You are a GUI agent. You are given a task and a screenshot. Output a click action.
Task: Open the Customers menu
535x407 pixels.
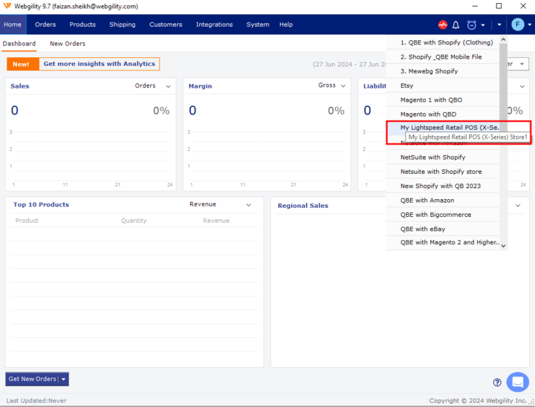(166, 25)
